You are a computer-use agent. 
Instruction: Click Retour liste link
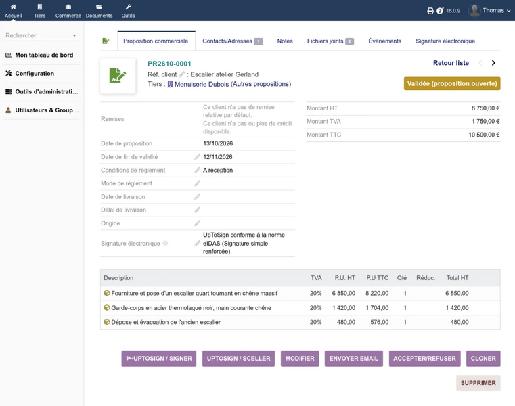pyautogui.click(x=451, y=63)
